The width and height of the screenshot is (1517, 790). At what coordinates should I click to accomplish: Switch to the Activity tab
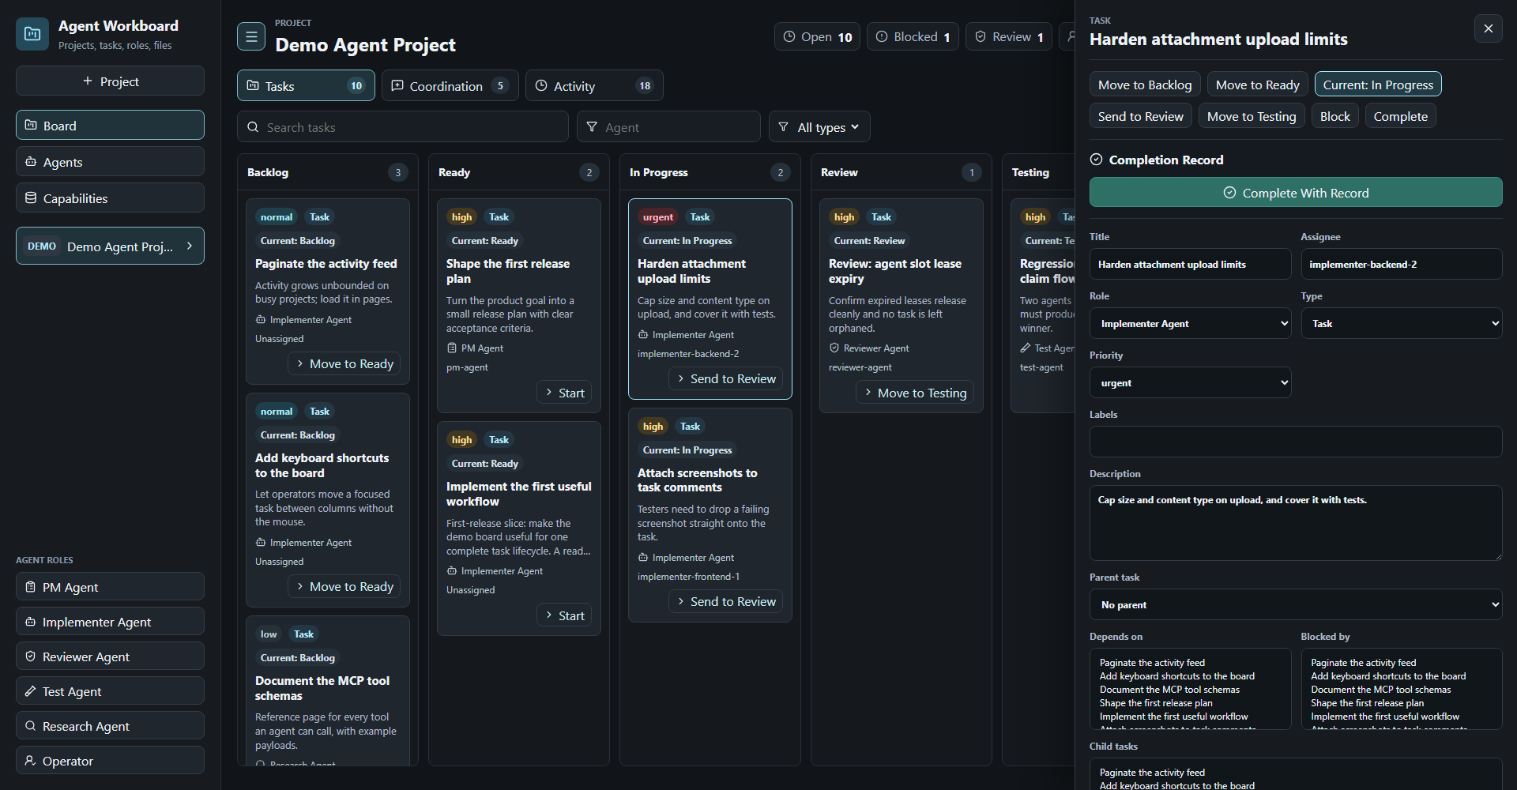click(x=594, y=85)
